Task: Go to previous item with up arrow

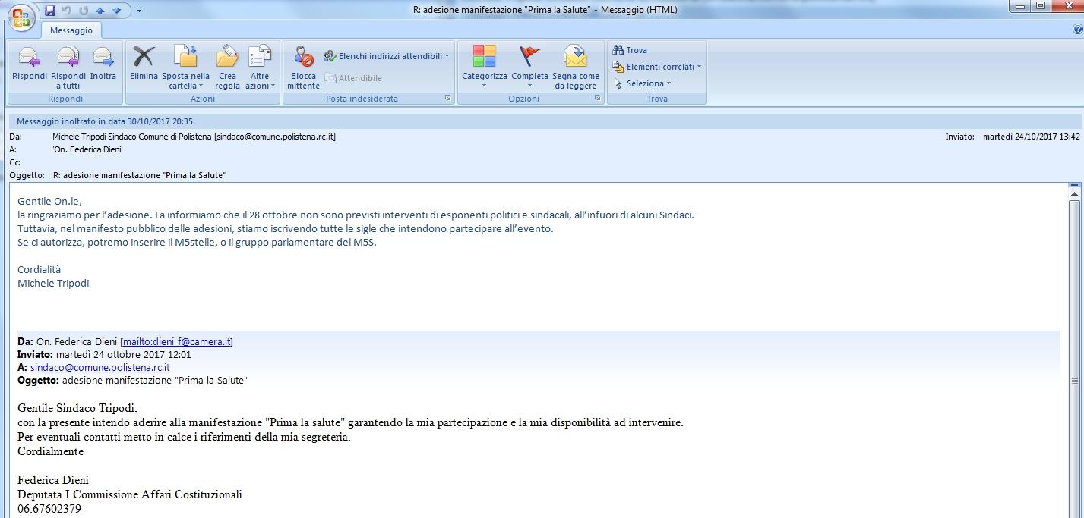Action: (x=100, y=11)
